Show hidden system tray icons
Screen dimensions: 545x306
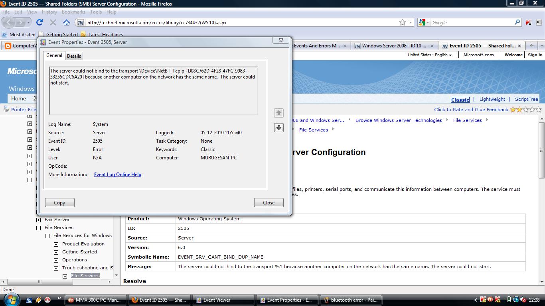[476, 300]
